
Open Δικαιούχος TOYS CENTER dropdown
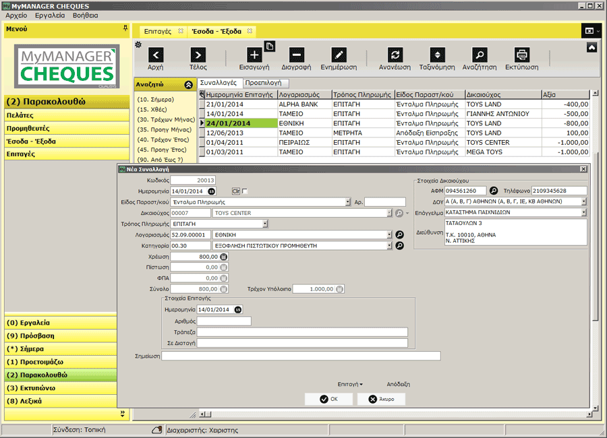(389, 213)
